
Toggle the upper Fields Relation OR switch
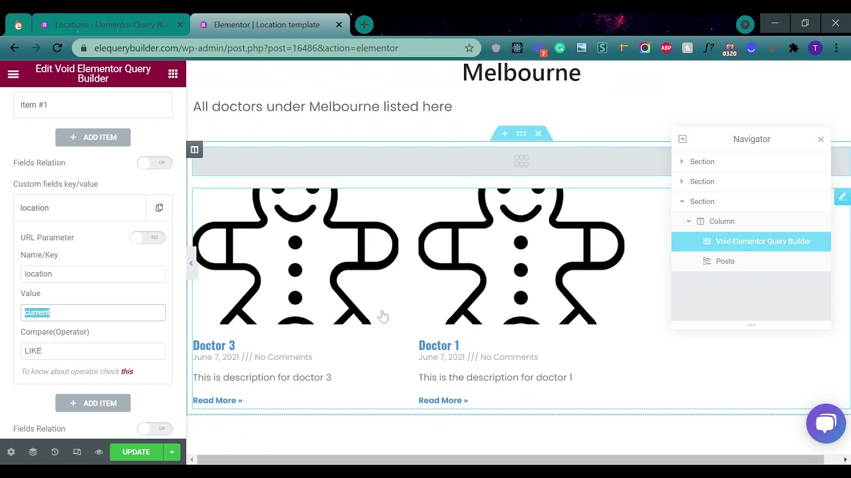(x=155, y=163)
